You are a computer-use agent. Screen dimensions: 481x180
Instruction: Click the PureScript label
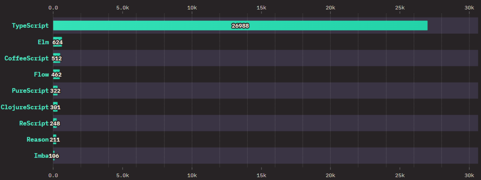(x=30, y=91)
